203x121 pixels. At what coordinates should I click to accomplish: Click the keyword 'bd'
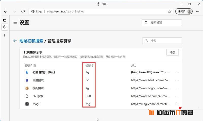(x=88, y=80)
